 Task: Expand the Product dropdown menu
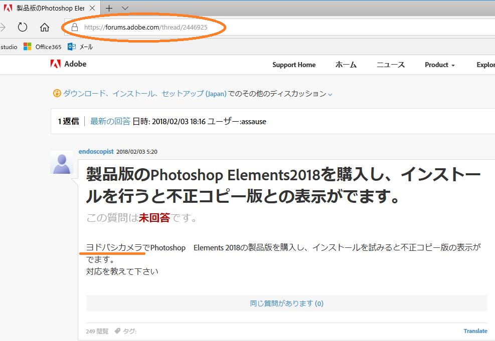pyautogui.click(x=440, y=65)
